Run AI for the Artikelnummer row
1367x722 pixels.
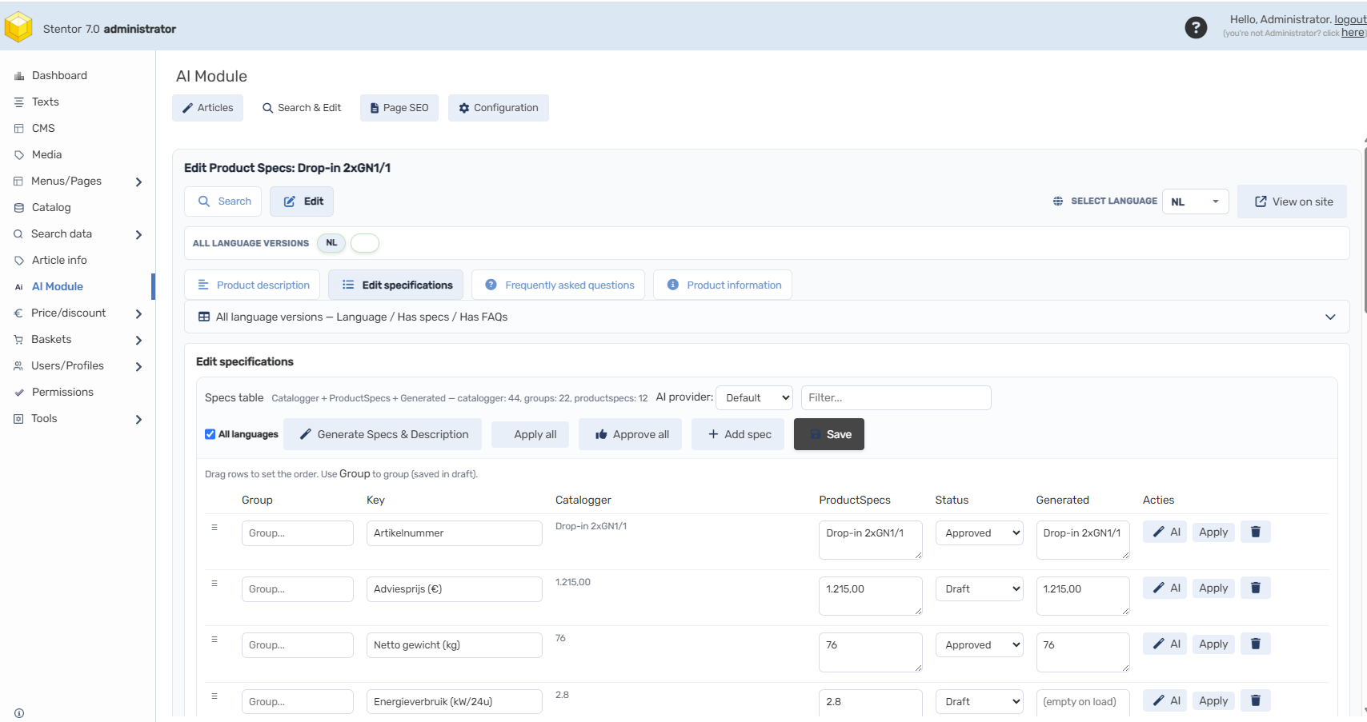(1165, 532)
